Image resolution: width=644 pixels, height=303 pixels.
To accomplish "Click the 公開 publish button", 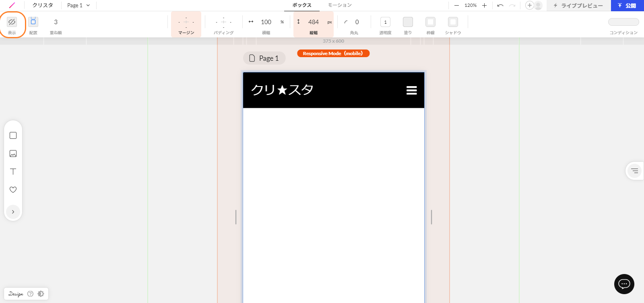I will click(627, 5).
